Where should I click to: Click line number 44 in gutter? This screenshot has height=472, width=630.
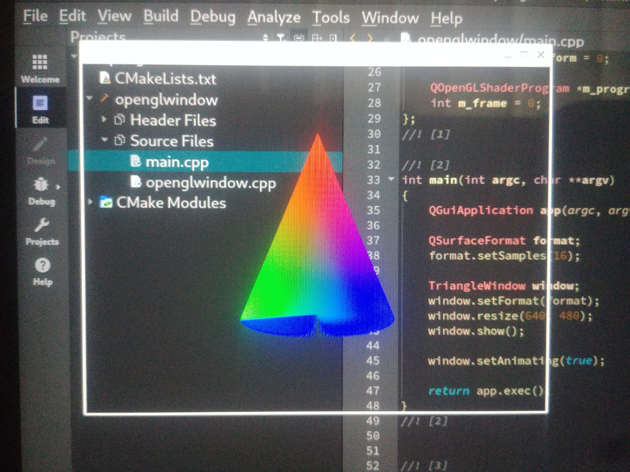(x=373, y=346)
